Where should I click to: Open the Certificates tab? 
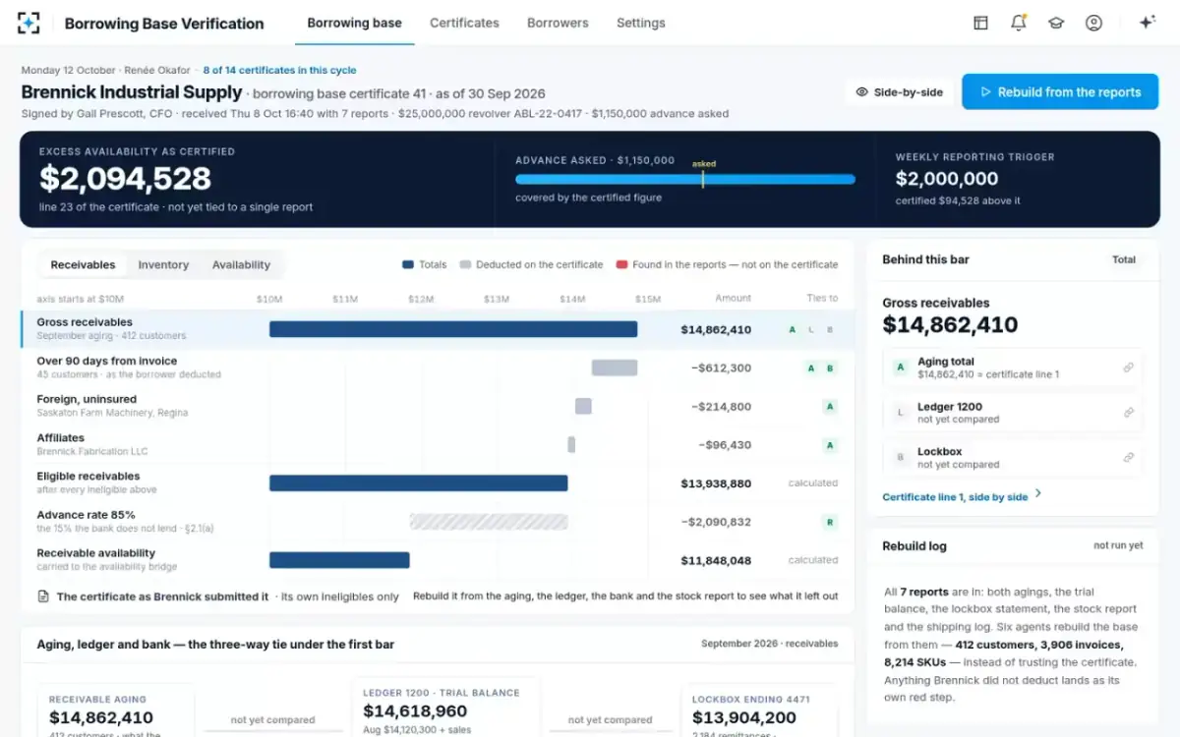(x=464, y=23)
